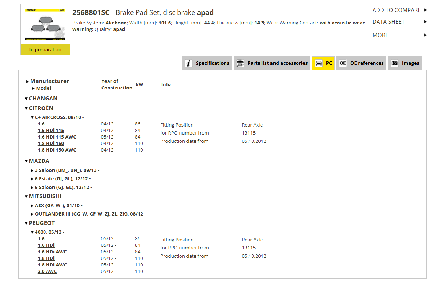Click the camera icon on Images tab
Image resolution: width=446 pixels, height=281 pixels.
tap(395, 63)
